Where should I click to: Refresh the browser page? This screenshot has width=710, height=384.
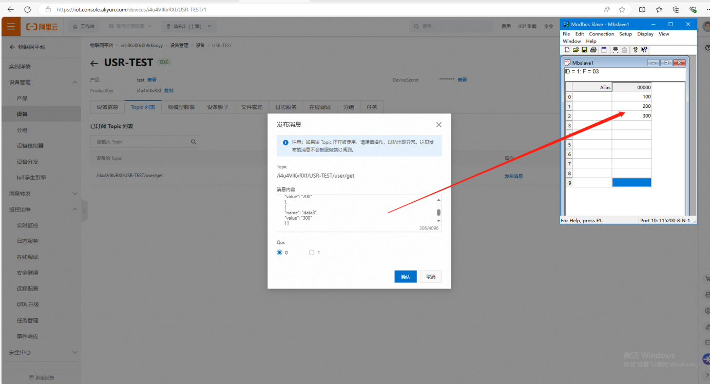pyautogui.click(x=28, y=9)
